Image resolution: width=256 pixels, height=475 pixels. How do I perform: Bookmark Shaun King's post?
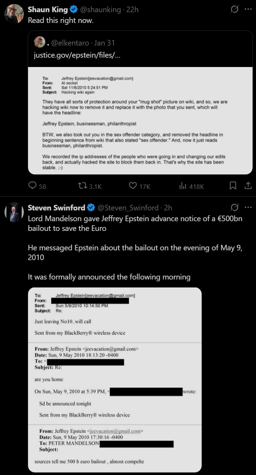click(233, 186)
